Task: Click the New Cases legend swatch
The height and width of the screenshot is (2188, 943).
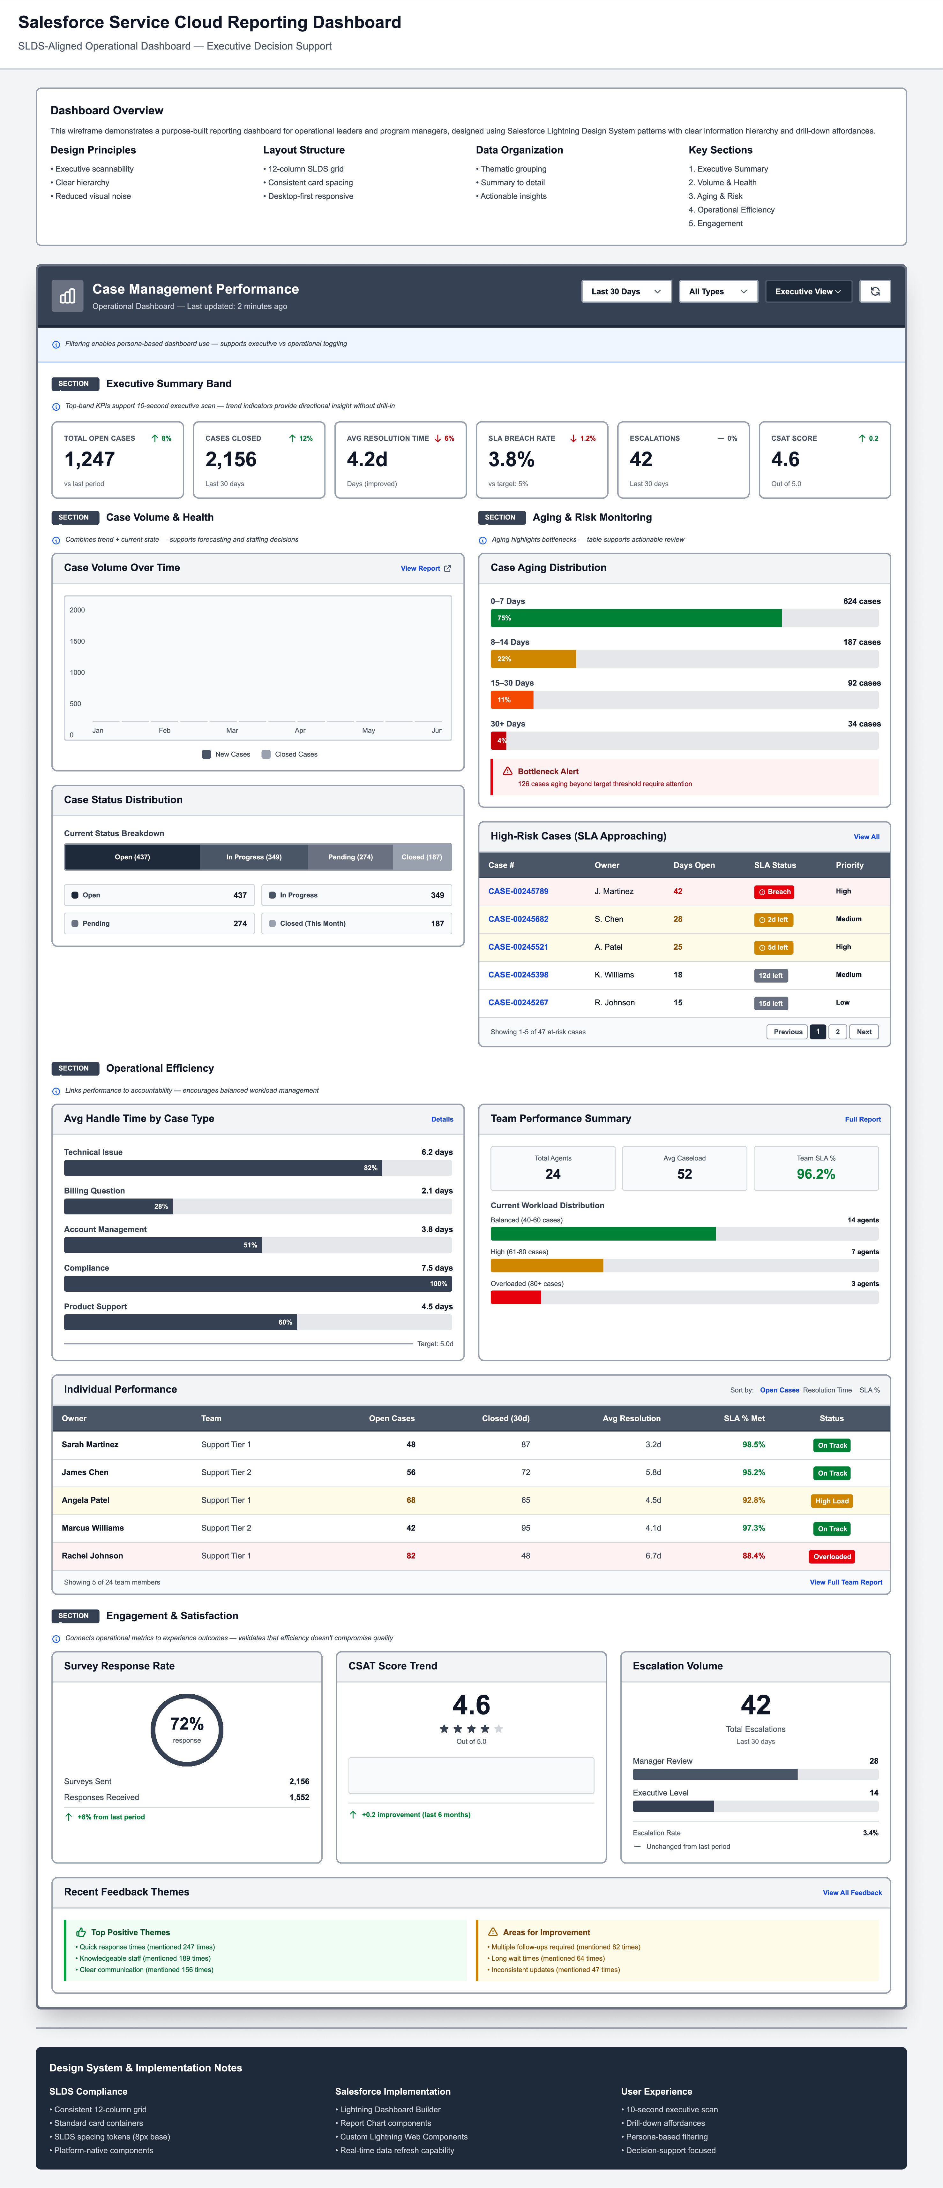Action: click(206, 754)
